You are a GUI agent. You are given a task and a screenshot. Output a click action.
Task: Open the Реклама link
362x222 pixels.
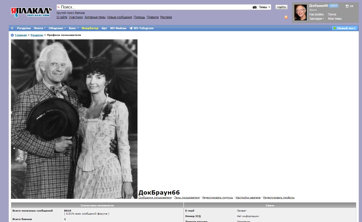166,17
